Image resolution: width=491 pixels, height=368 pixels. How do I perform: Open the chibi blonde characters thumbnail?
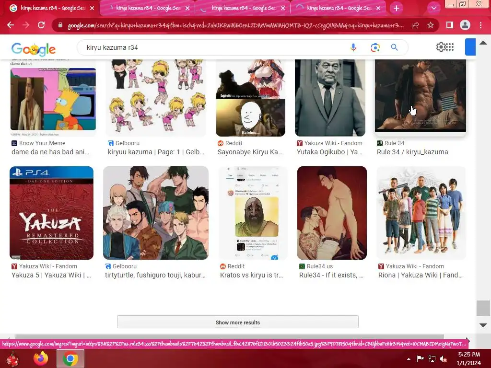156,98
